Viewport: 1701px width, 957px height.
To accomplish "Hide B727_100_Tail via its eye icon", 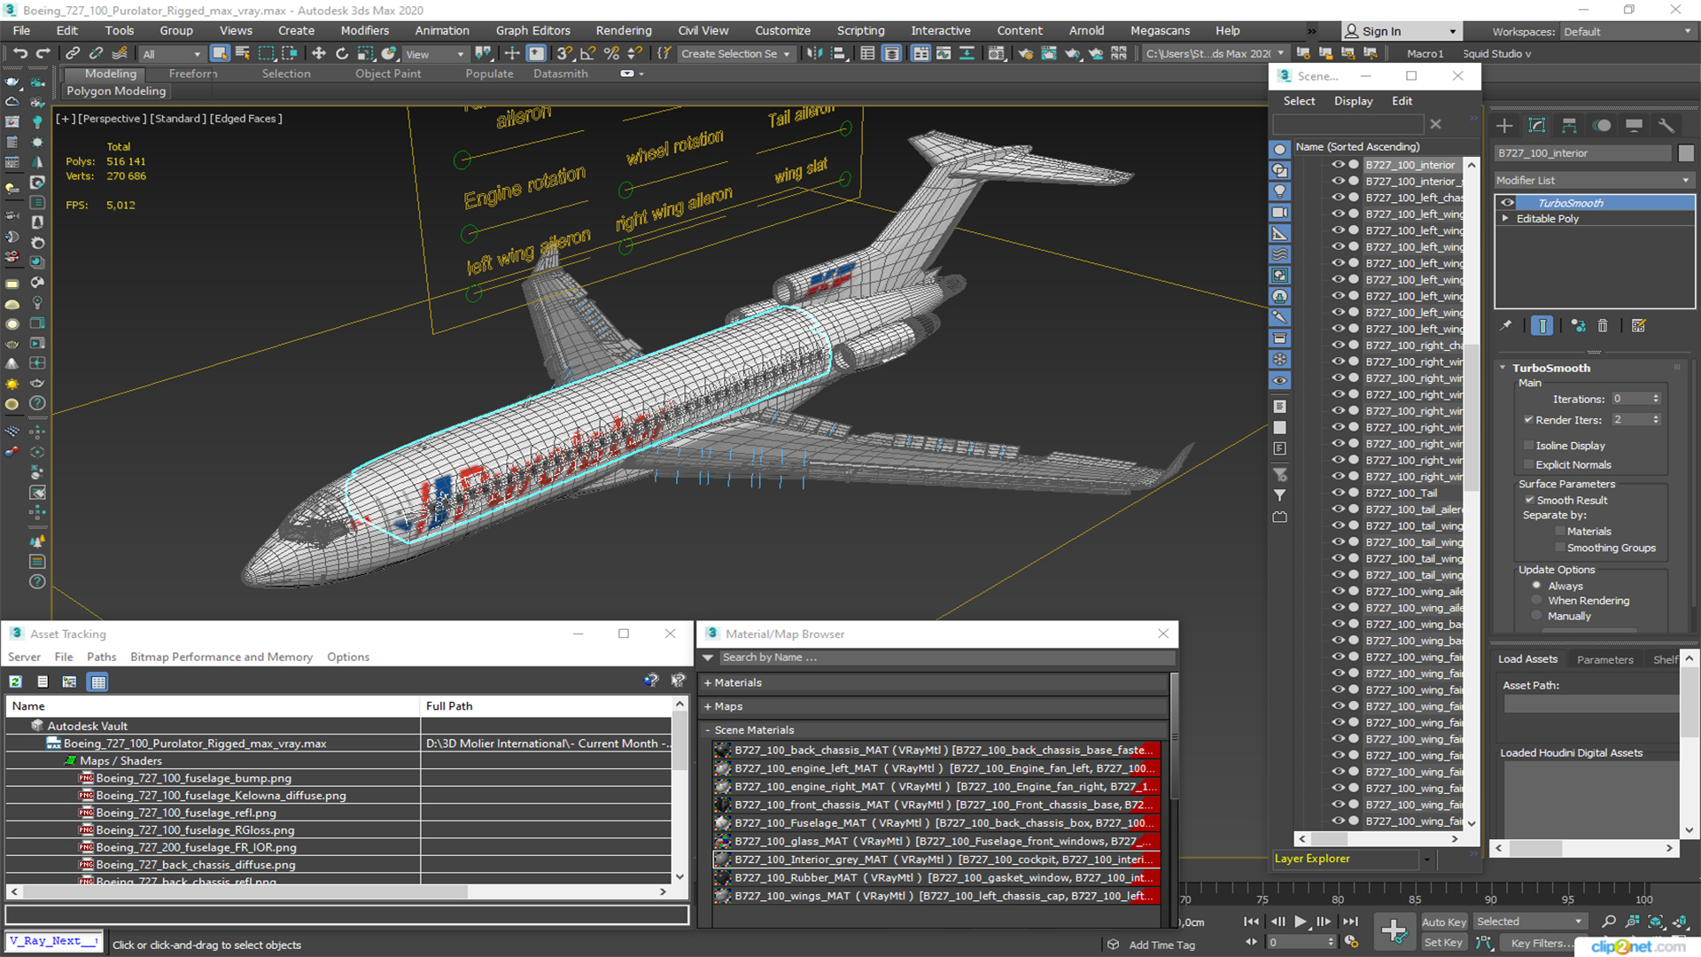I will (1338, 493).
